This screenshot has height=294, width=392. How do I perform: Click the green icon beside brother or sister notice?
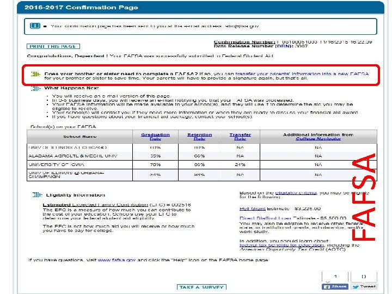coord(35,74)
